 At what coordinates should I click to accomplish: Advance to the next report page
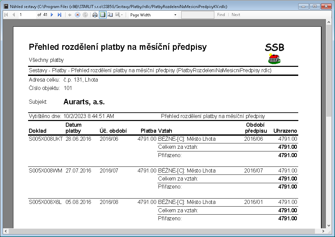tap(52, 15)
